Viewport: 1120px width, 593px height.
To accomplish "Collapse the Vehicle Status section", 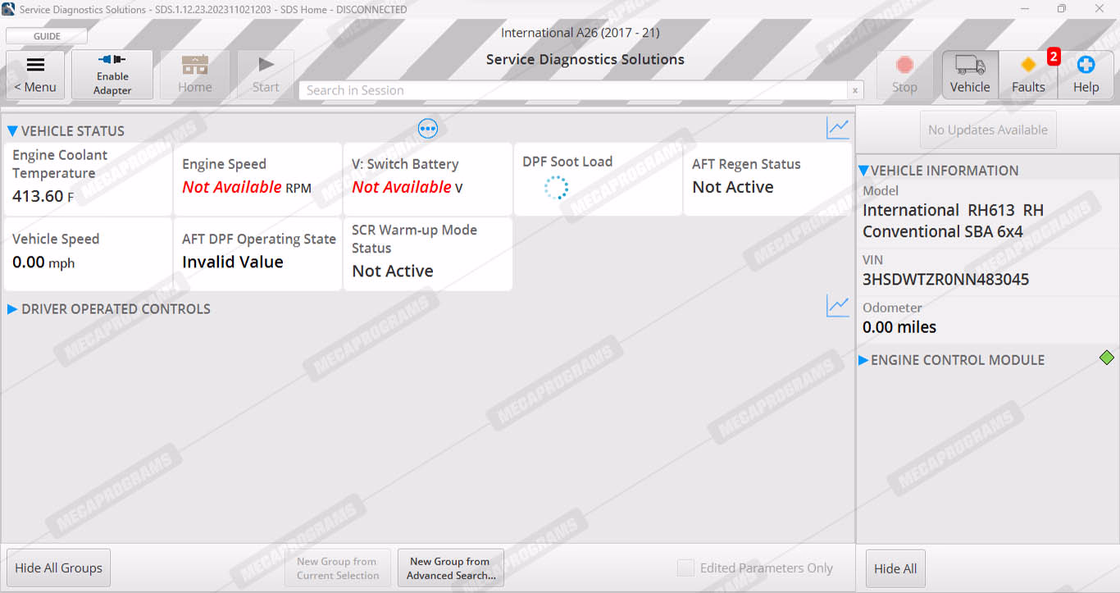I will click(x=12, y=130).
